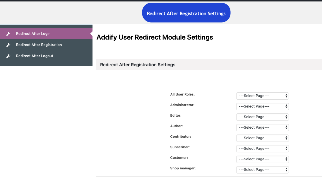This screenshot has height=177, width=322.
Task: Click wrench icon beside Redirect After Login
Action: 8,34
